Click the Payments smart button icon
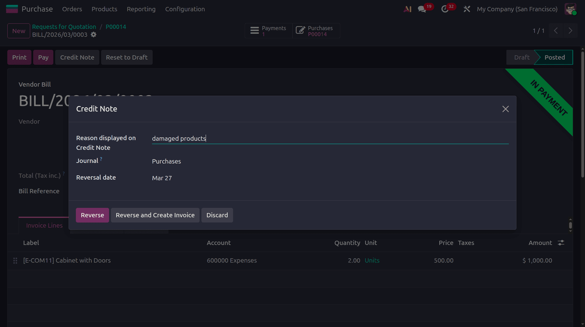The height and width of the screenshot is (327, 585). click(255, 30)
